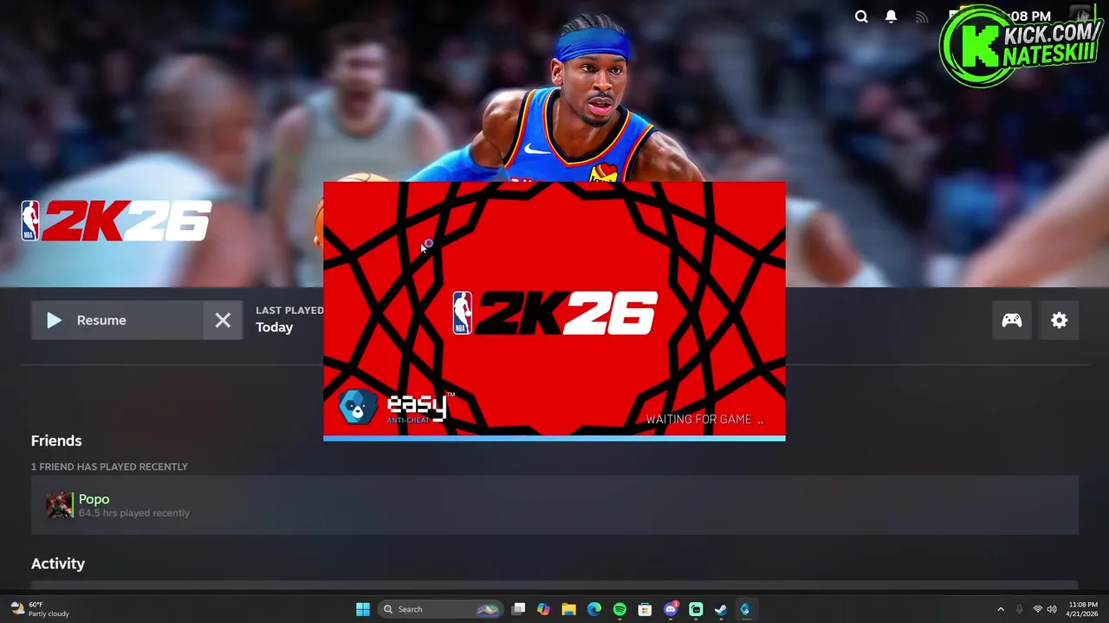Click the dimmed remote play signal icon
The height and width of the screenshot is (623, 1109).
[x=921, y=16]
